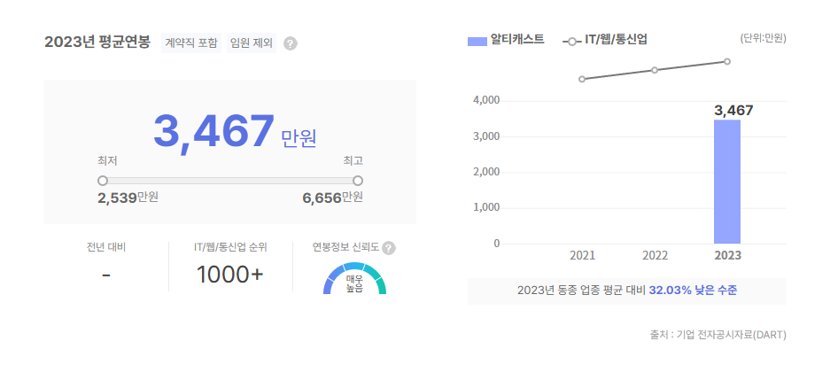Click the 2021 x-axis label
838x380 pixels.
click(582, 255)
